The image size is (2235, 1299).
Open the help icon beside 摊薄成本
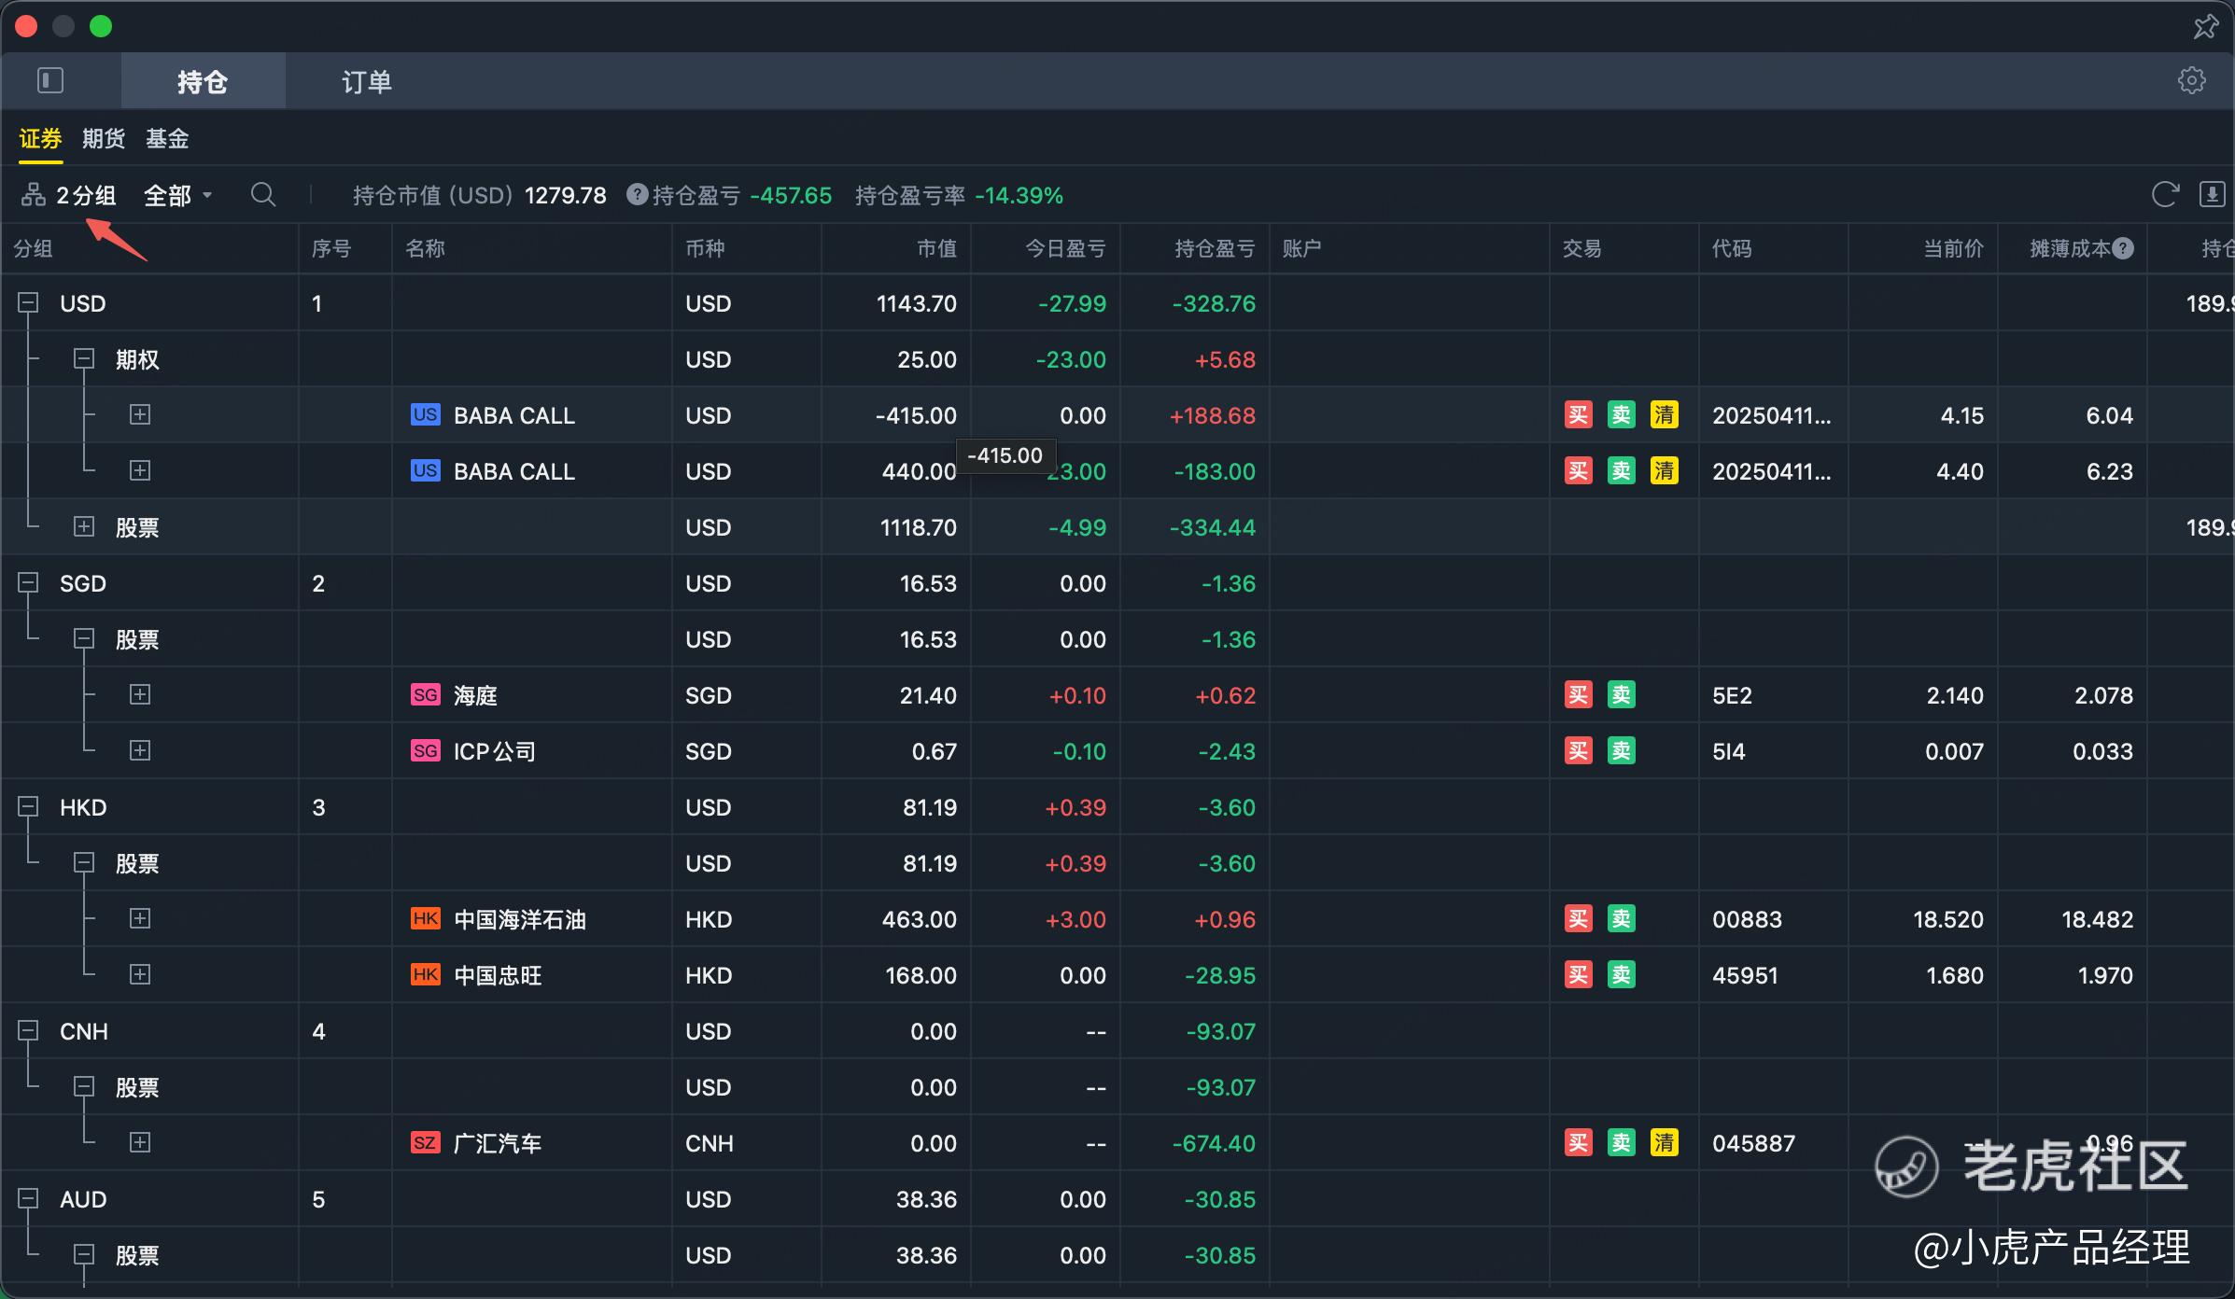point(2123,248)
